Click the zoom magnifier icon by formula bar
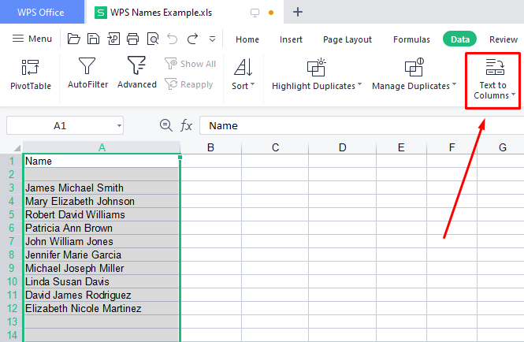 point(165,125)
